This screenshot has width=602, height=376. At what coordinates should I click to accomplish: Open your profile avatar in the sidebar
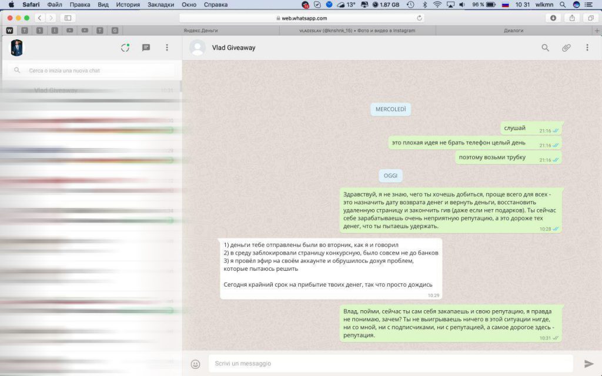16,48
